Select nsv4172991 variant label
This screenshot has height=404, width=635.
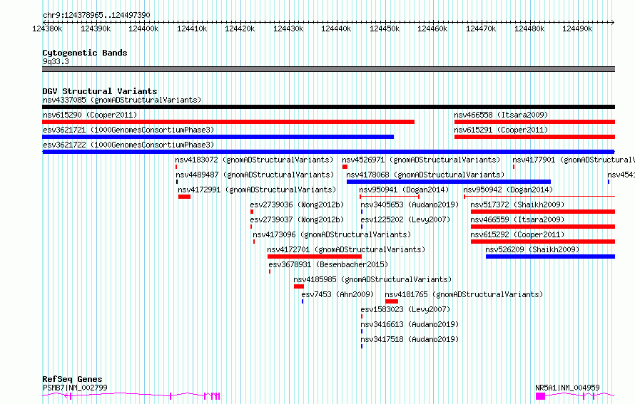pyautogui.click(x=257, y=190)
